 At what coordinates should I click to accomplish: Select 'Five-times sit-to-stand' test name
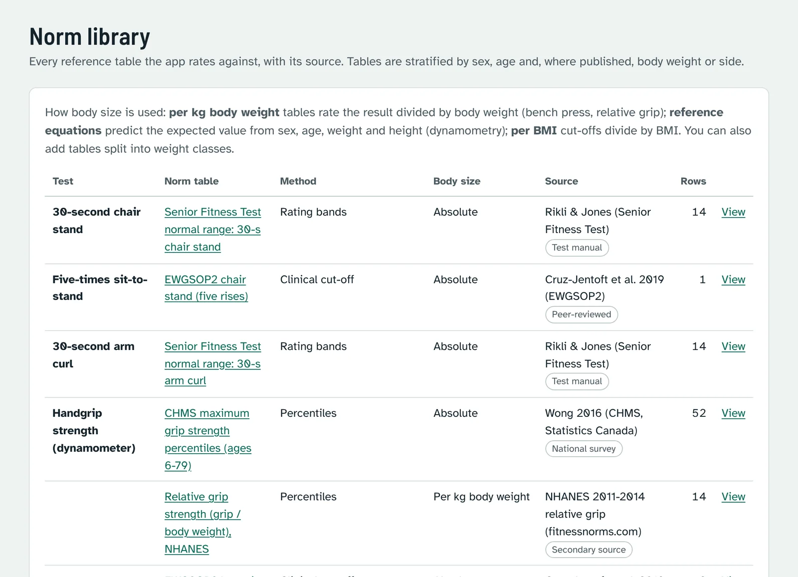click(100, 288)
